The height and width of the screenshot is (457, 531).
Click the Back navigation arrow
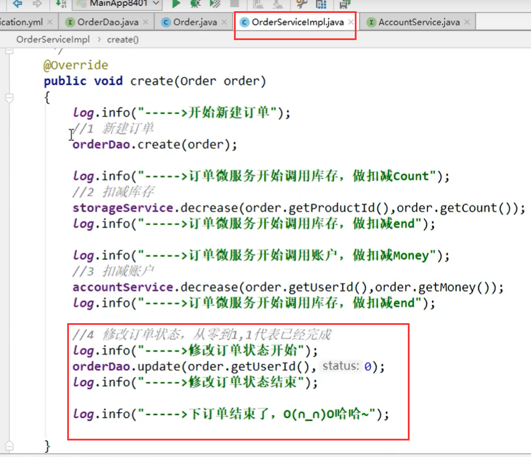click(x=17, y=4)
